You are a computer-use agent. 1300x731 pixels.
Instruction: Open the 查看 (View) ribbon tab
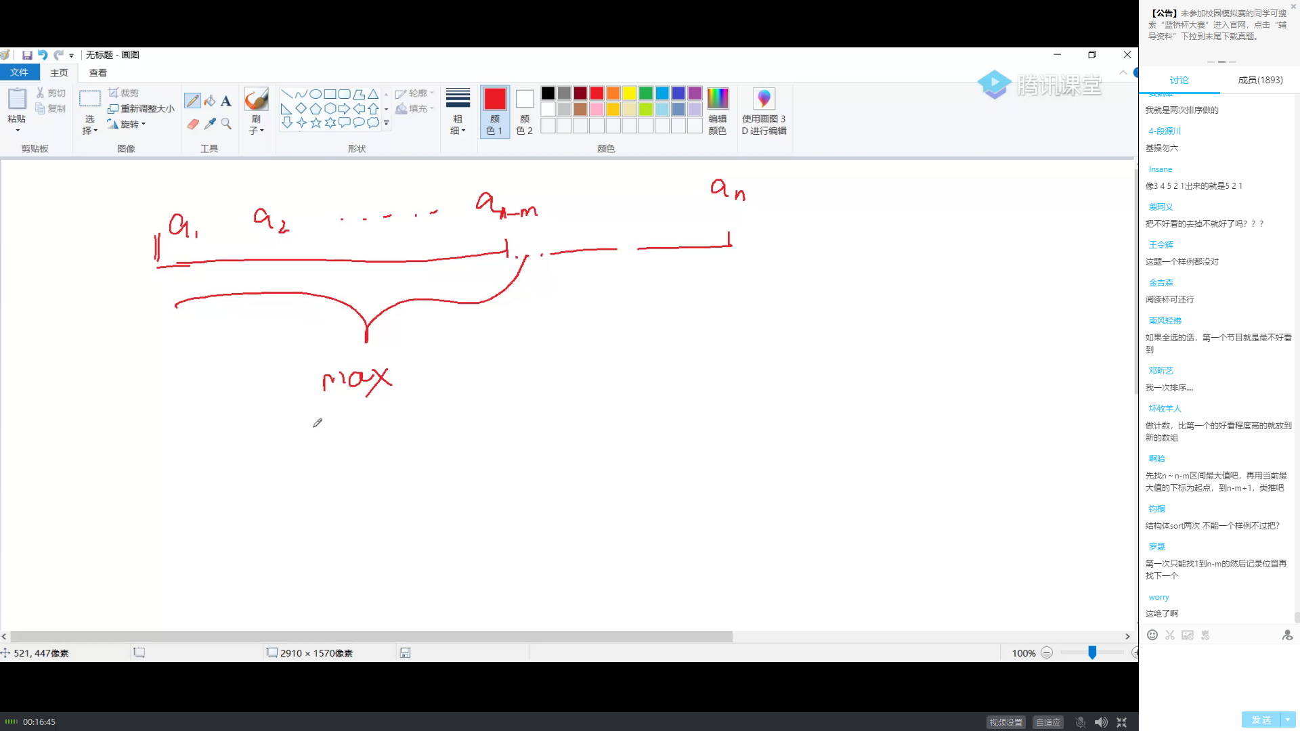[97, 72]
